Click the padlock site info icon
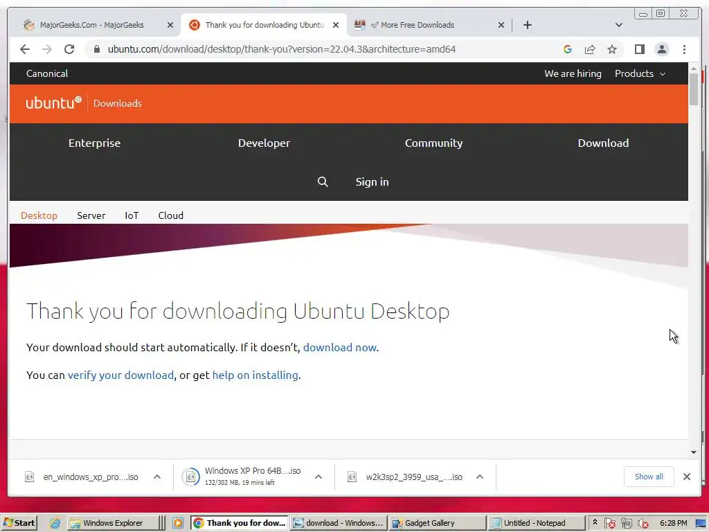The image size is (709, 532). [97, 49]
